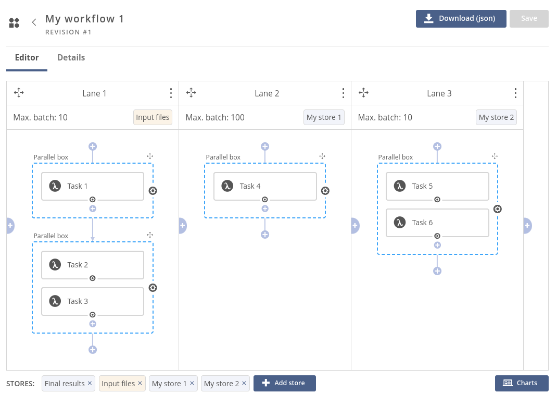The width and height of the screenshot is (557, 405).
Task: Click the Download (json) button
Action: [x=461, y=18]
